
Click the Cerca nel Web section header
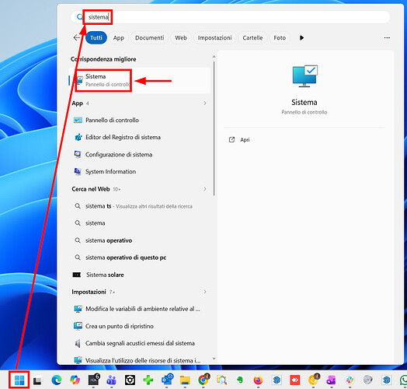pyautogui.click(x=91, y=189)
